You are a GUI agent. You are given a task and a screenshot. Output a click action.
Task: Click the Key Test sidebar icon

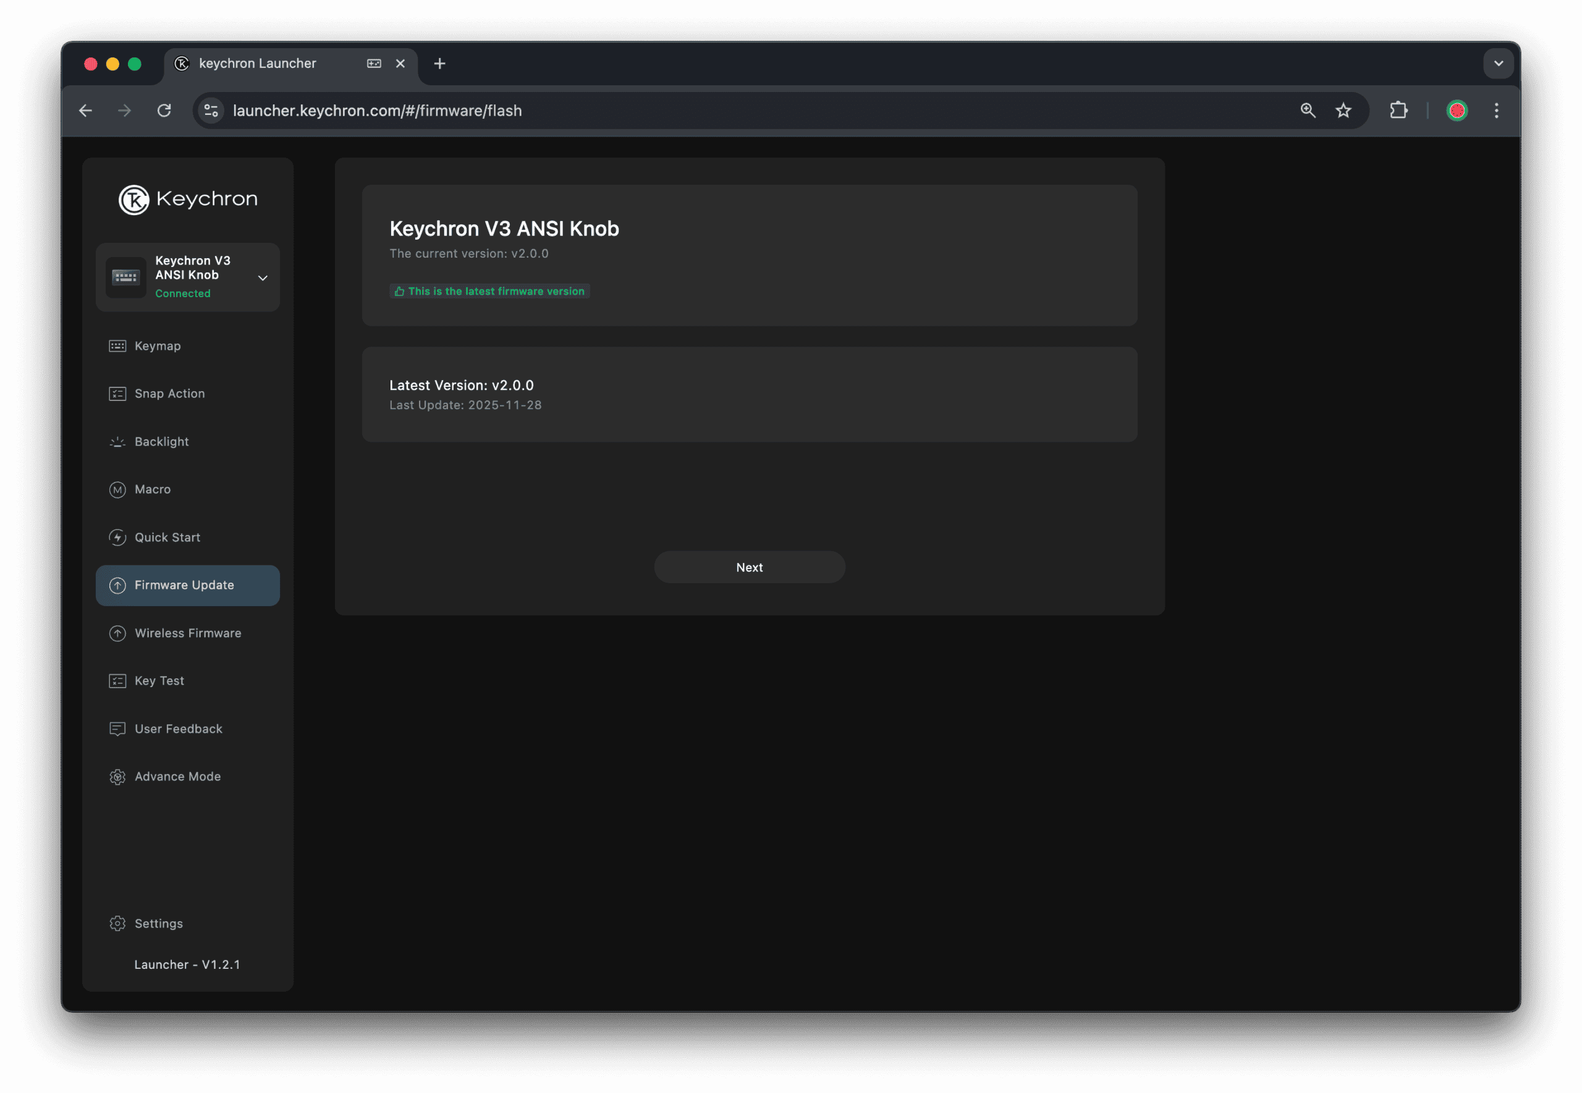tap(118, 681)
